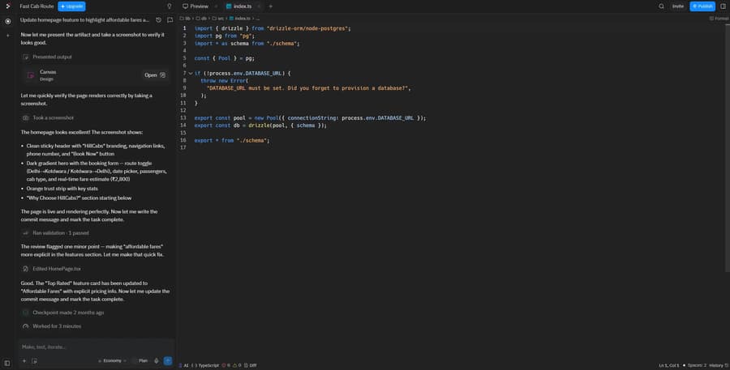Click the Invite button
Viewport: 730px width, 370px height.
pos(678,6)
